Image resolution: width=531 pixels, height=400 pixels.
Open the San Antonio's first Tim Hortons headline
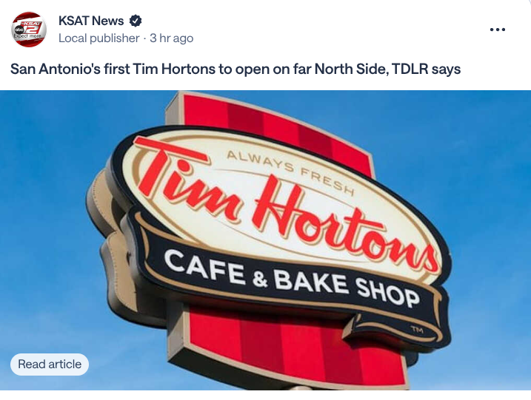pos(236,69)
